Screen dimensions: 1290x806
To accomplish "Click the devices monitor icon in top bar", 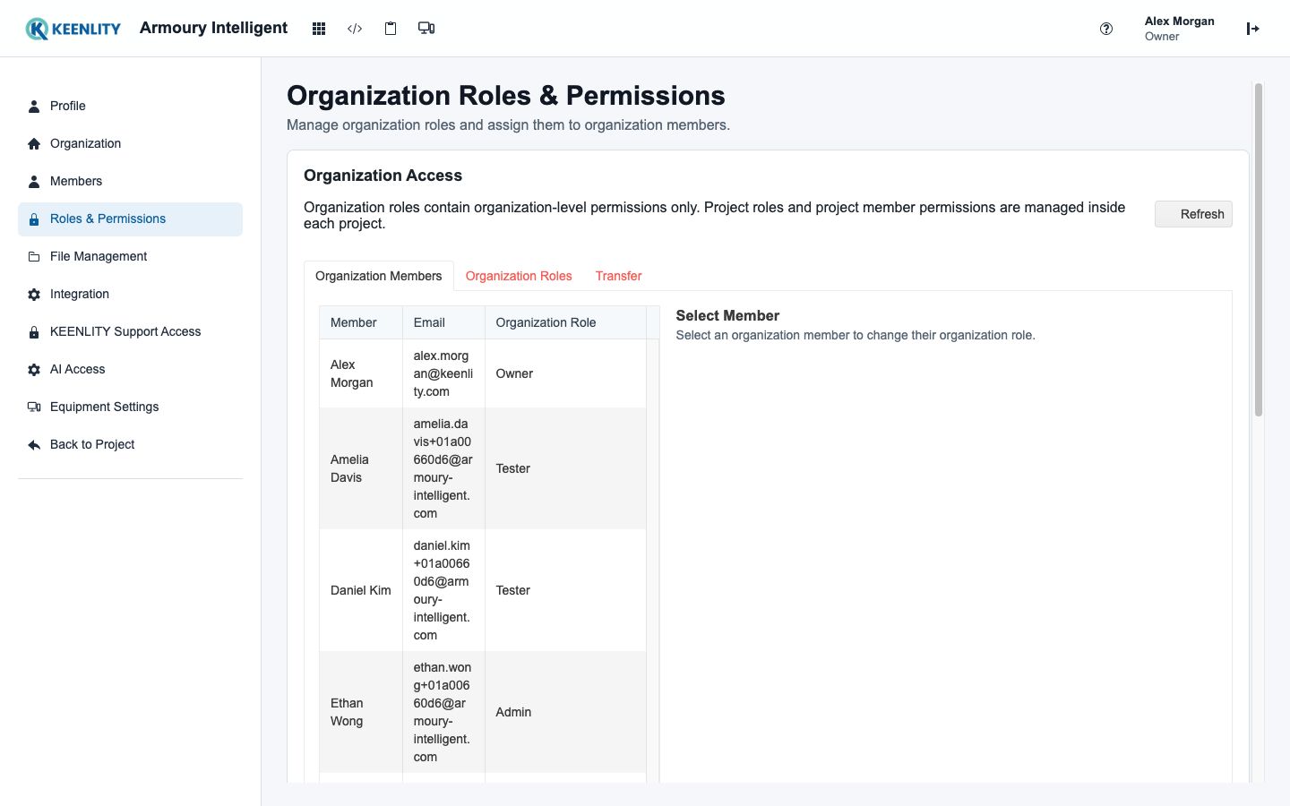I will tap(426, 29).
